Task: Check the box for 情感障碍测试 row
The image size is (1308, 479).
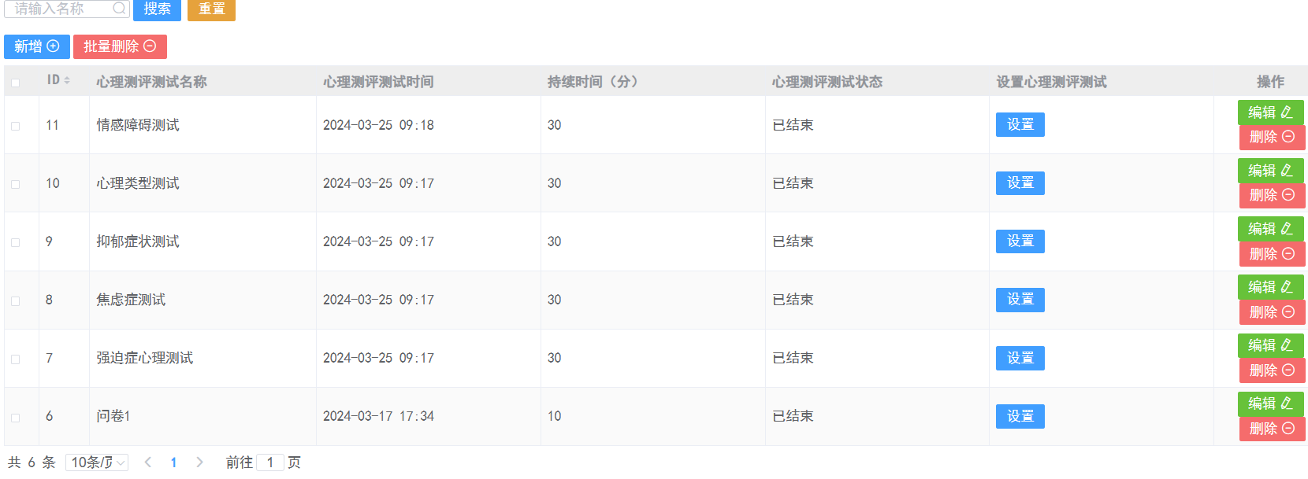Action: tap(15, 126)
